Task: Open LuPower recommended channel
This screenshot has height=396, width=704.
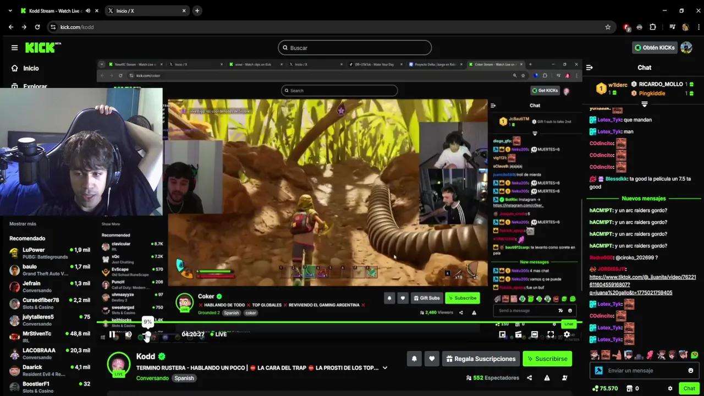Action: [x=50, y=253]
